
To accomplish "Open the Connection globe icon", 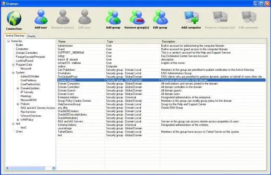I will [x=14, y=18].
